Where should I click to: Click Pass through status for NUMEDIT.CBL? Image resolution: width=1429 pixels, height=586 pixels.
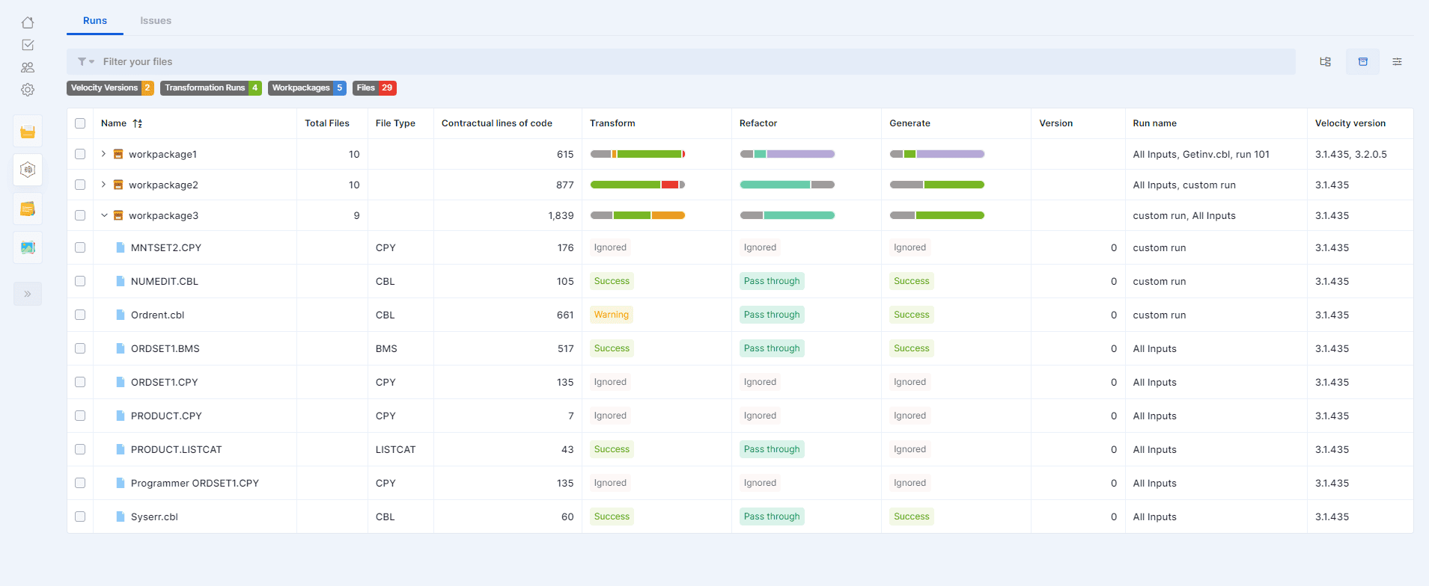pyautogui.click(x=772, y=281)
